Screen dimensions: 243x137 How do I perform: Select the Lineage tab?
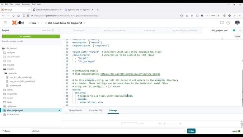coord(113,110)
